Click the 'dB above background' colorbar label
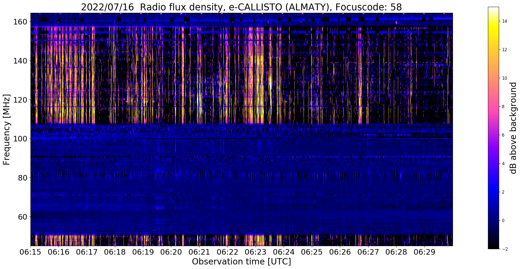 (x=513, y=128)
